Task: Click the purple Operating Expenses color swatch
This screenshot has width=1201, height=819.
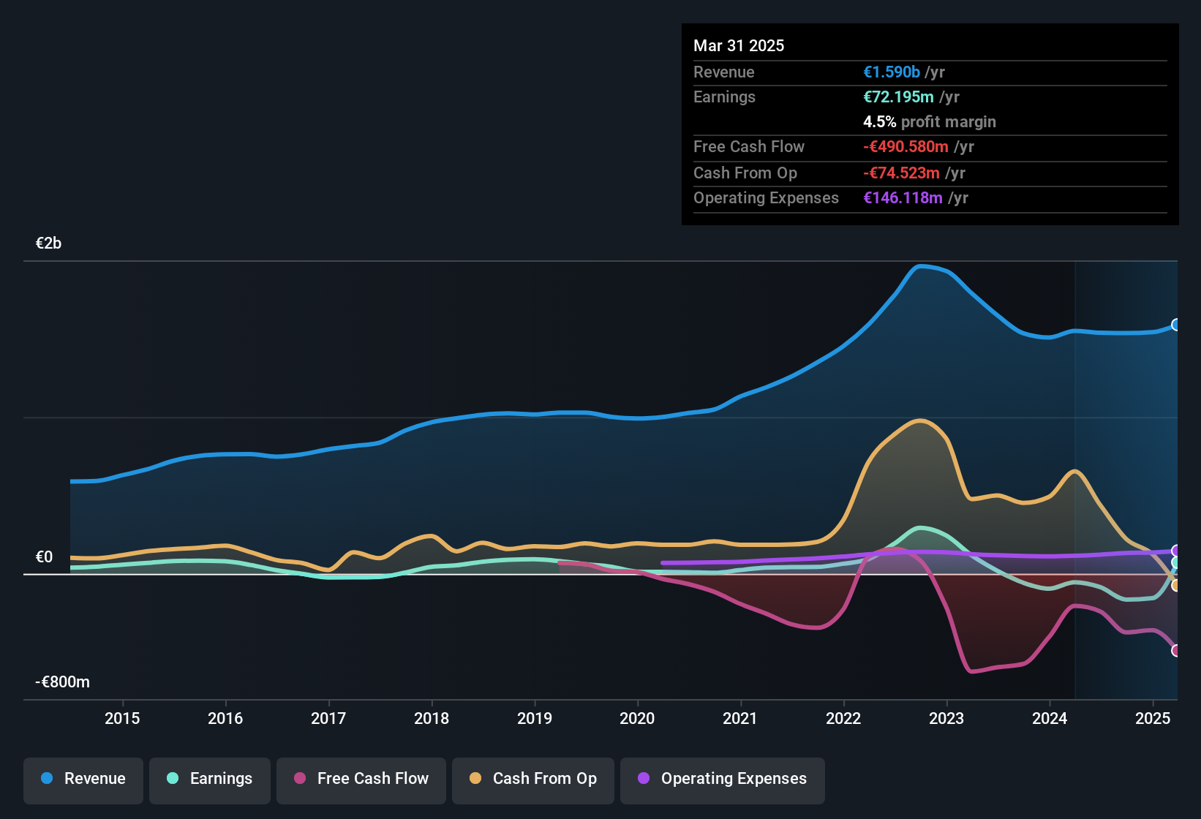Action: click(x=643, y=779)
